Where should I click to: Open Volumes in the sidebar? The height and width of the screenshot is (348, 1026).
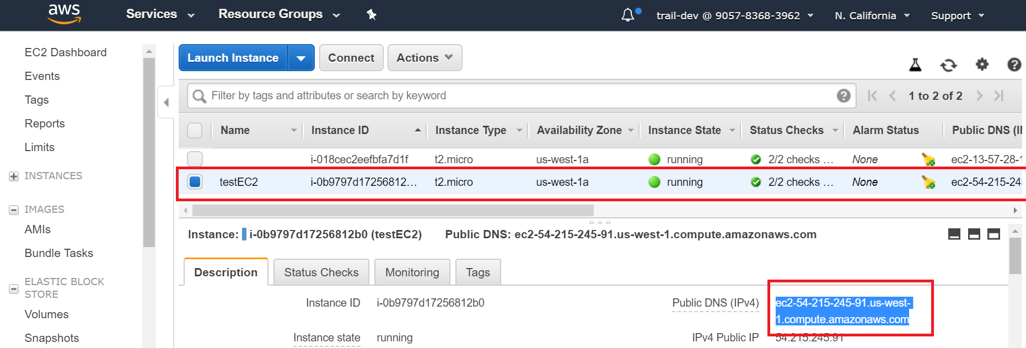47,314
